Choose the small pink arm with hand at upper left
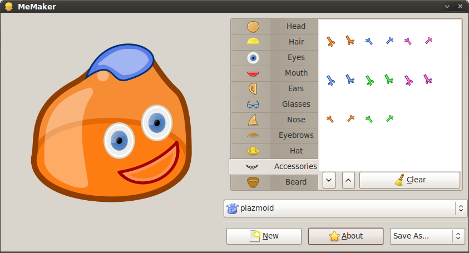The height and width of the screenshot is (253, 469). [408, 41]
